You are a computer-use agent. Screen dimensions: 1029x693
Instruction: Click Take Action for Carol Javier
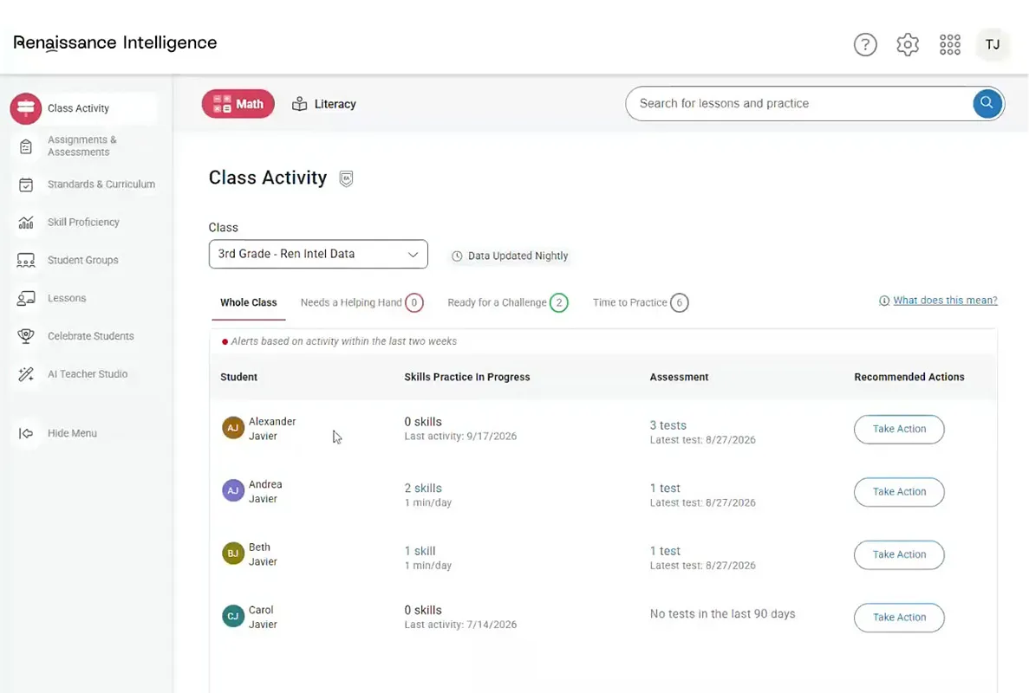point(899,618)
